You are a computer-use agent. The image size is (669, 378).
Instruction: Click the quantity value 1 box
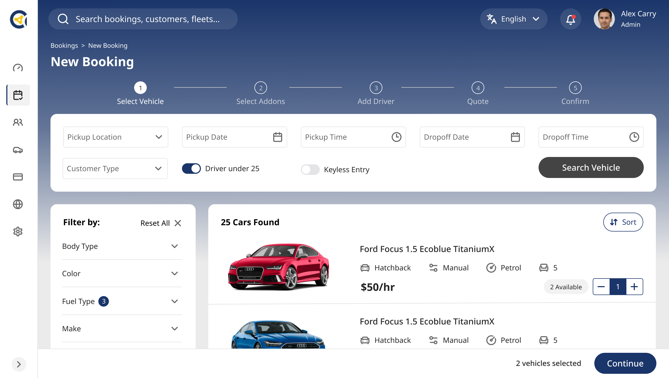click(618, 287)
